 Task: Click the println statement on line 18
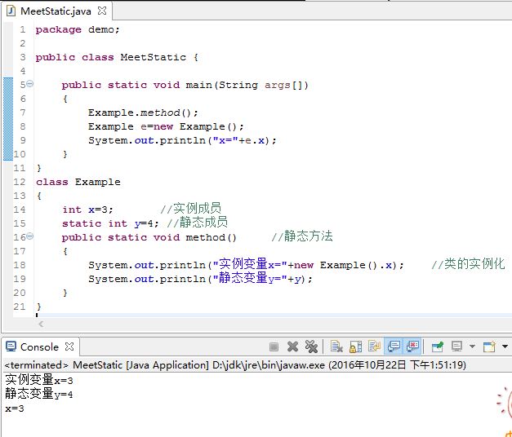point(246,264)
